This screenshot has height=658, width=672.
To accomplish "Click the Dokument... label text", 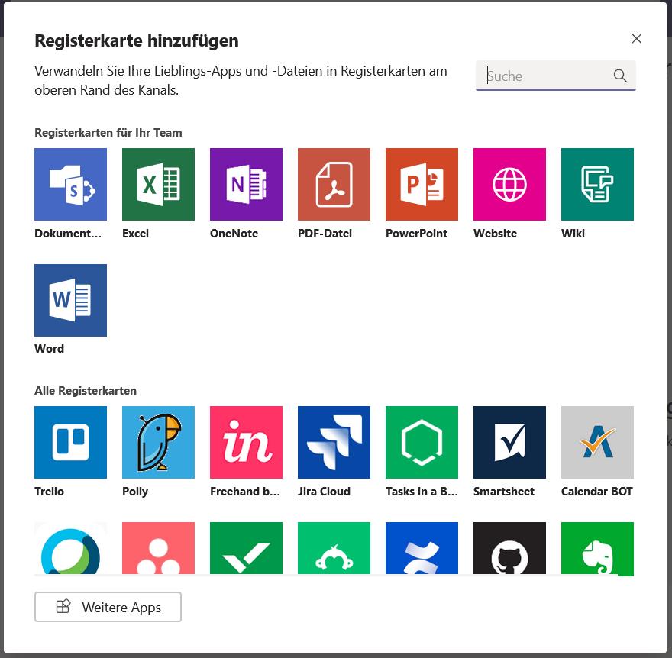I will pos(68,234).
